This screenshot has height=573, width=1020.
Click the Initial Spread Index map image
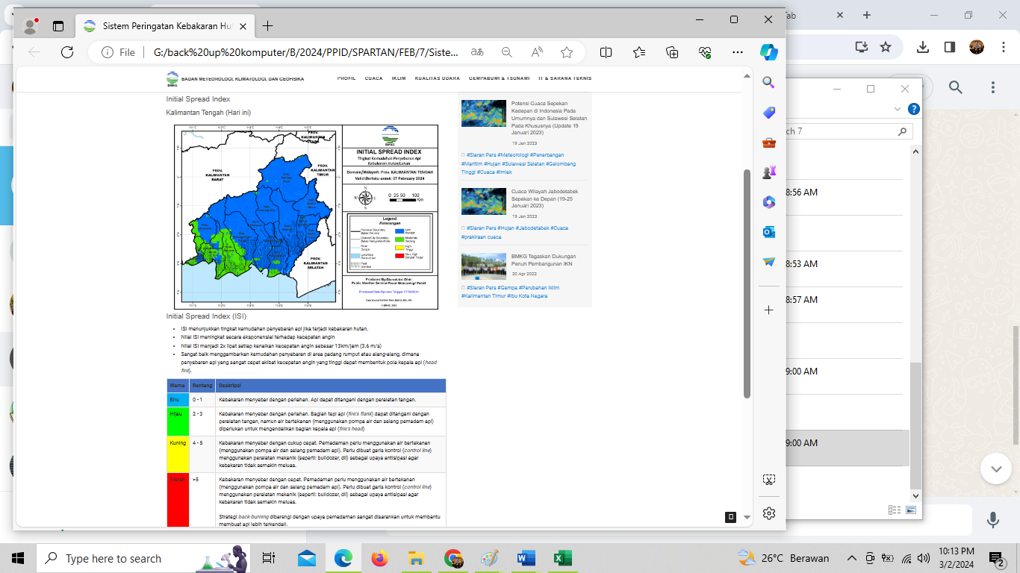(x=306, y=216)
